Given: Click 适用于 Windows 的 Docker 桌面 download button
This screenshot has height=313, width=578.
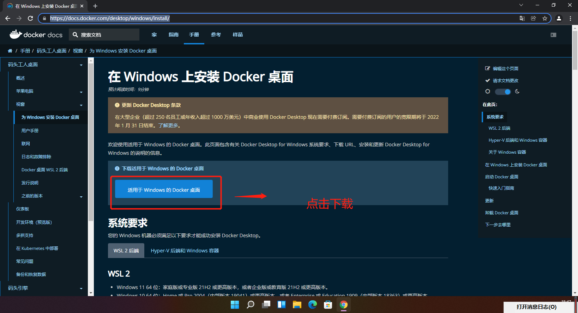Looking at the screenshot, I should [164, 189].
